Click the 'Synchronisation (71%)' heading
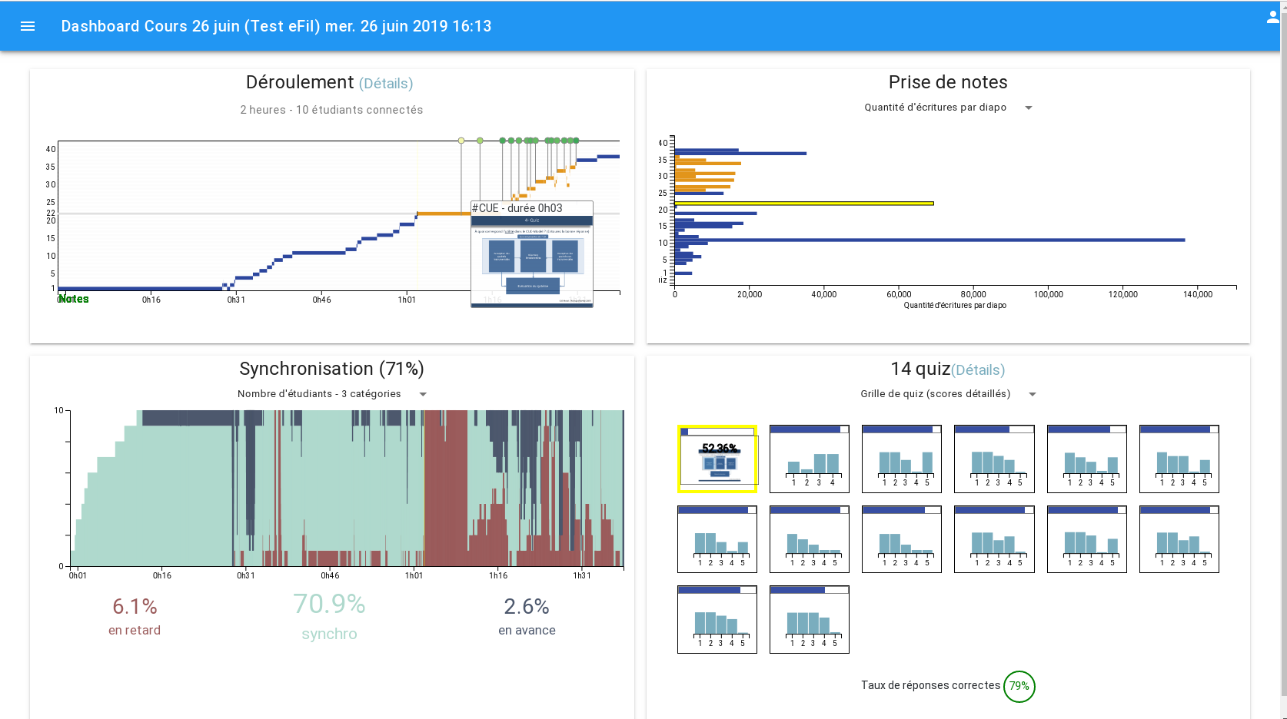1287x719 pixels. coord(331,369)
